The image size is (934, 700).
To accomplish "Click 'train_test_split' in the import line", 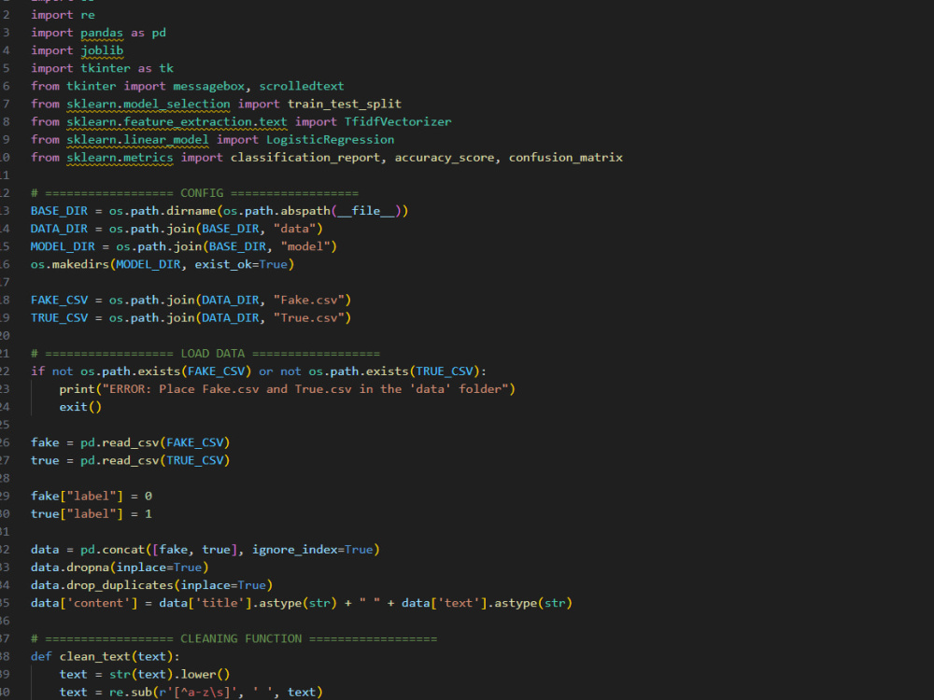I will 345,105.
